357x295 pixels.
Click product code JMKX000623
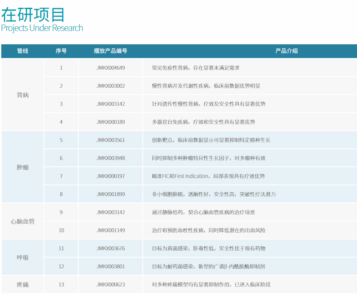click(111, 285)
